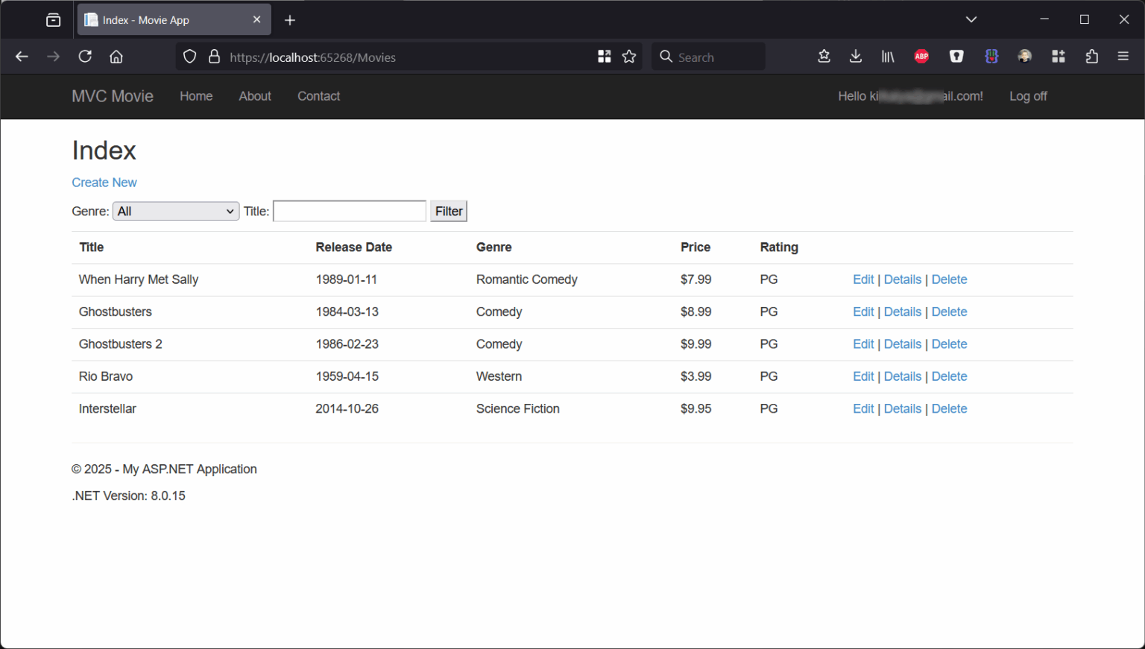Bookmark this page with the star icon
Screen dimensions: 1145x649
[629, 56]
